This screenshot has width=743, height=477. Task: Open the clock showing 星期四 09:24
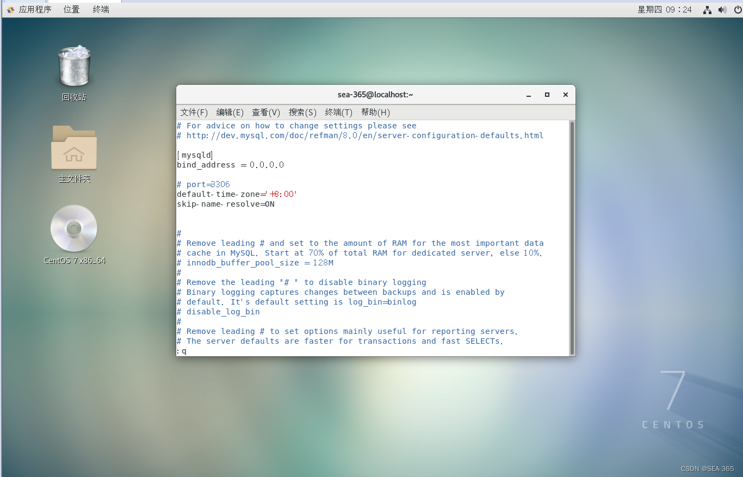click(x=665, y=9)
